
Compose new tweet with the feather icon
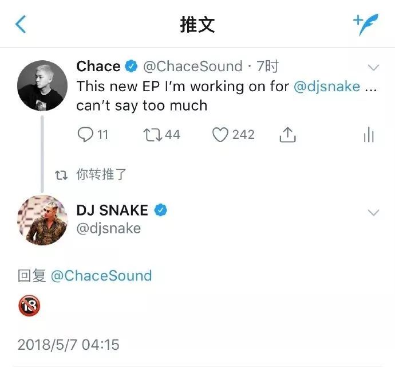click(366, 24)
